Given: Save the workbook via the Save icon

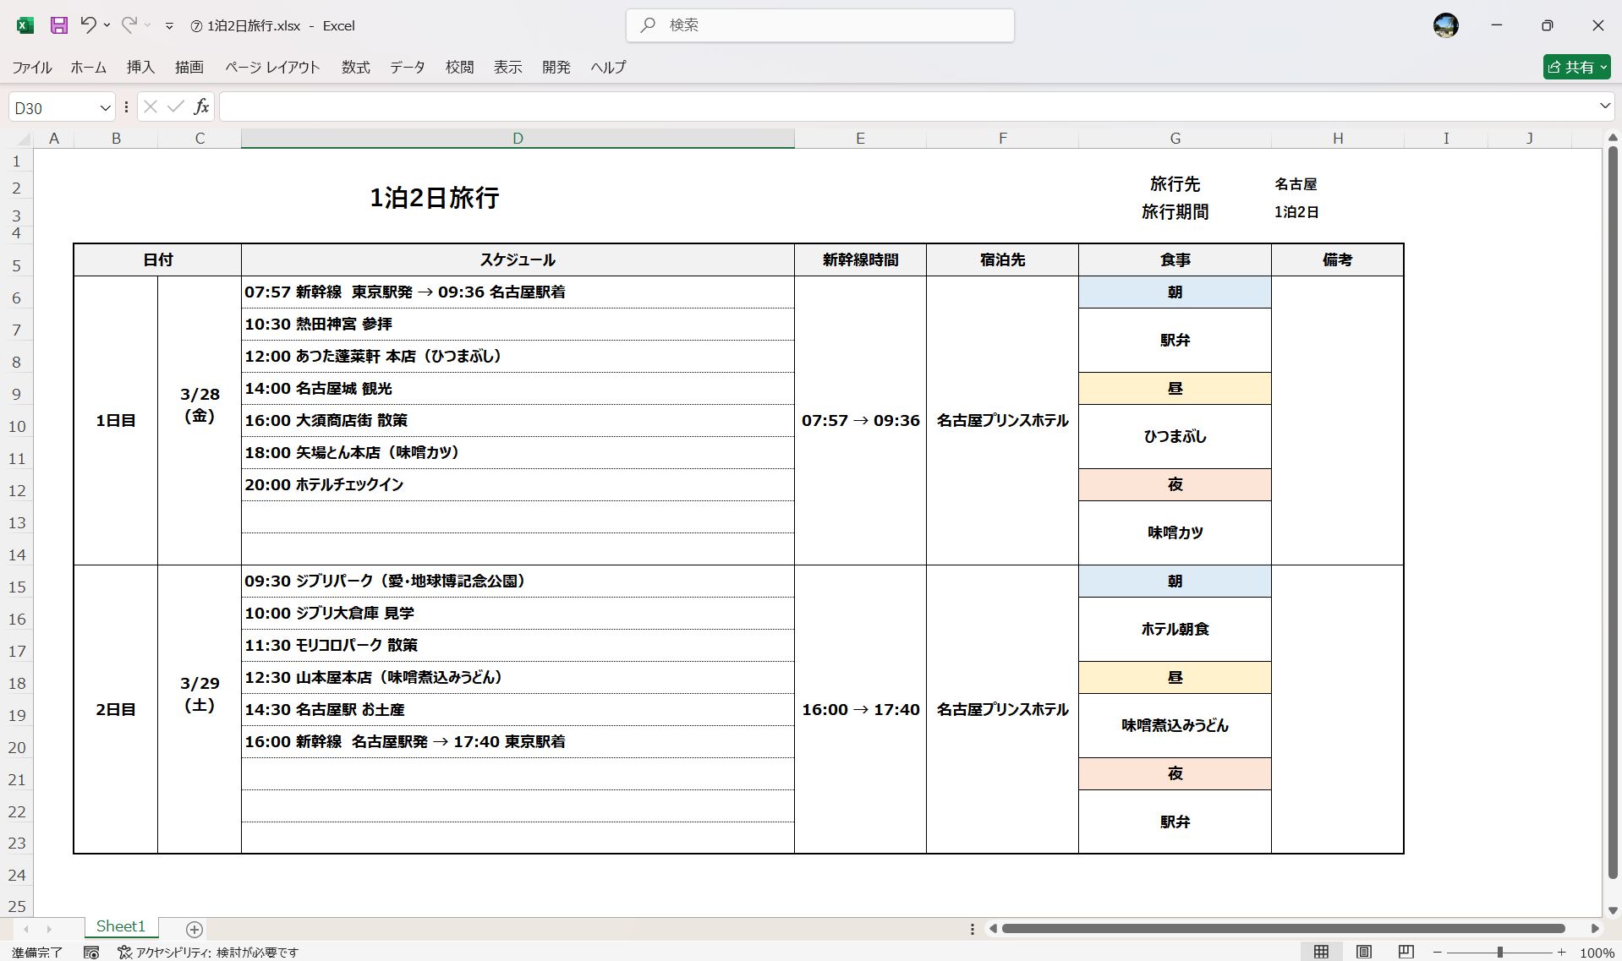Looking at the screenshot, I should pyautogui.click(x=58, y=25).
